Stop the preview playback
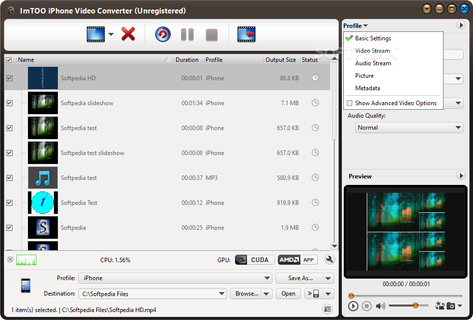Image resolution: width=473 pixels, height=320 pixels. click(367, 306)
